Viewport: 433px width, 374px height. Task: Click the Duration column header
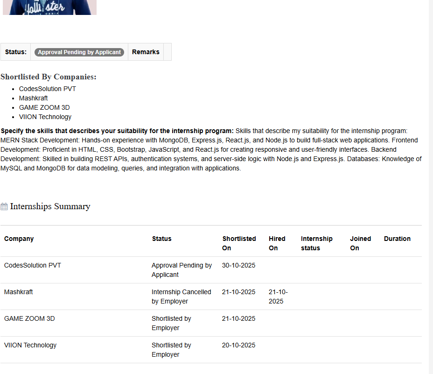coord(397,239)
